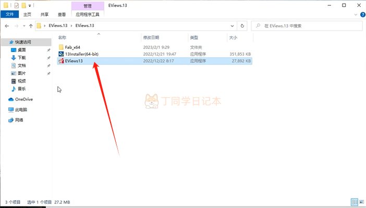Open 视频 in the sidebar
Screen dimensions: 366x208
click(22, 81)
